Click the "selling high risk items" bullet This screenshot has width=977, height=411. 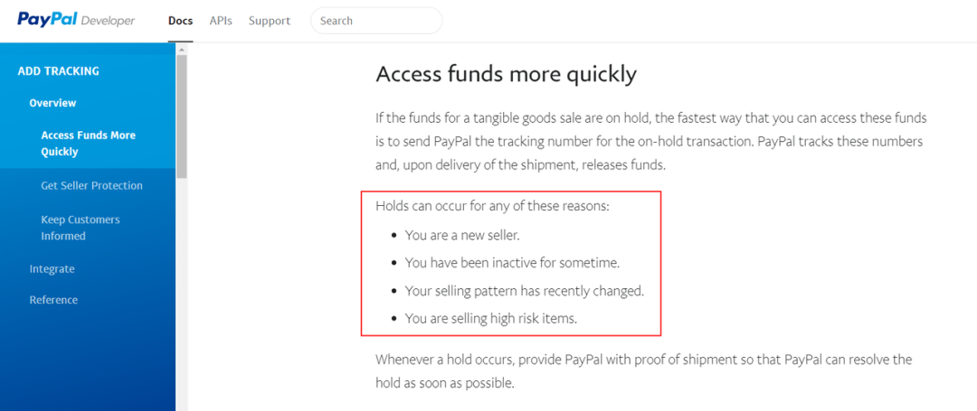coord(490,318)
